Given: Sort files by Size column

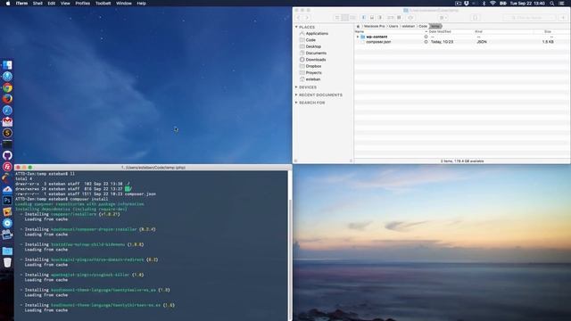Looking at the screenshot, I should pos(551,32).
